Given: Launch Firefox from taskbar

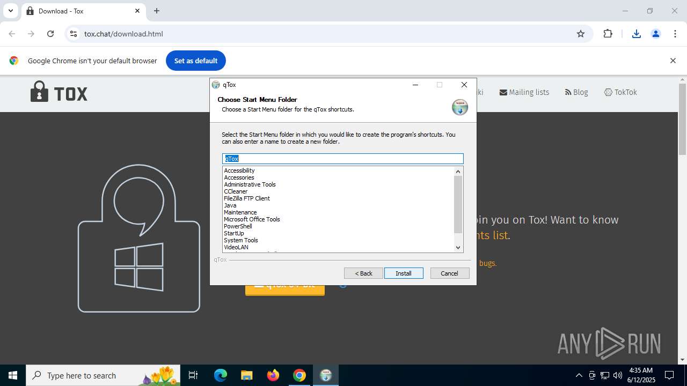Looking at the screenshot, I should point(273,375).
